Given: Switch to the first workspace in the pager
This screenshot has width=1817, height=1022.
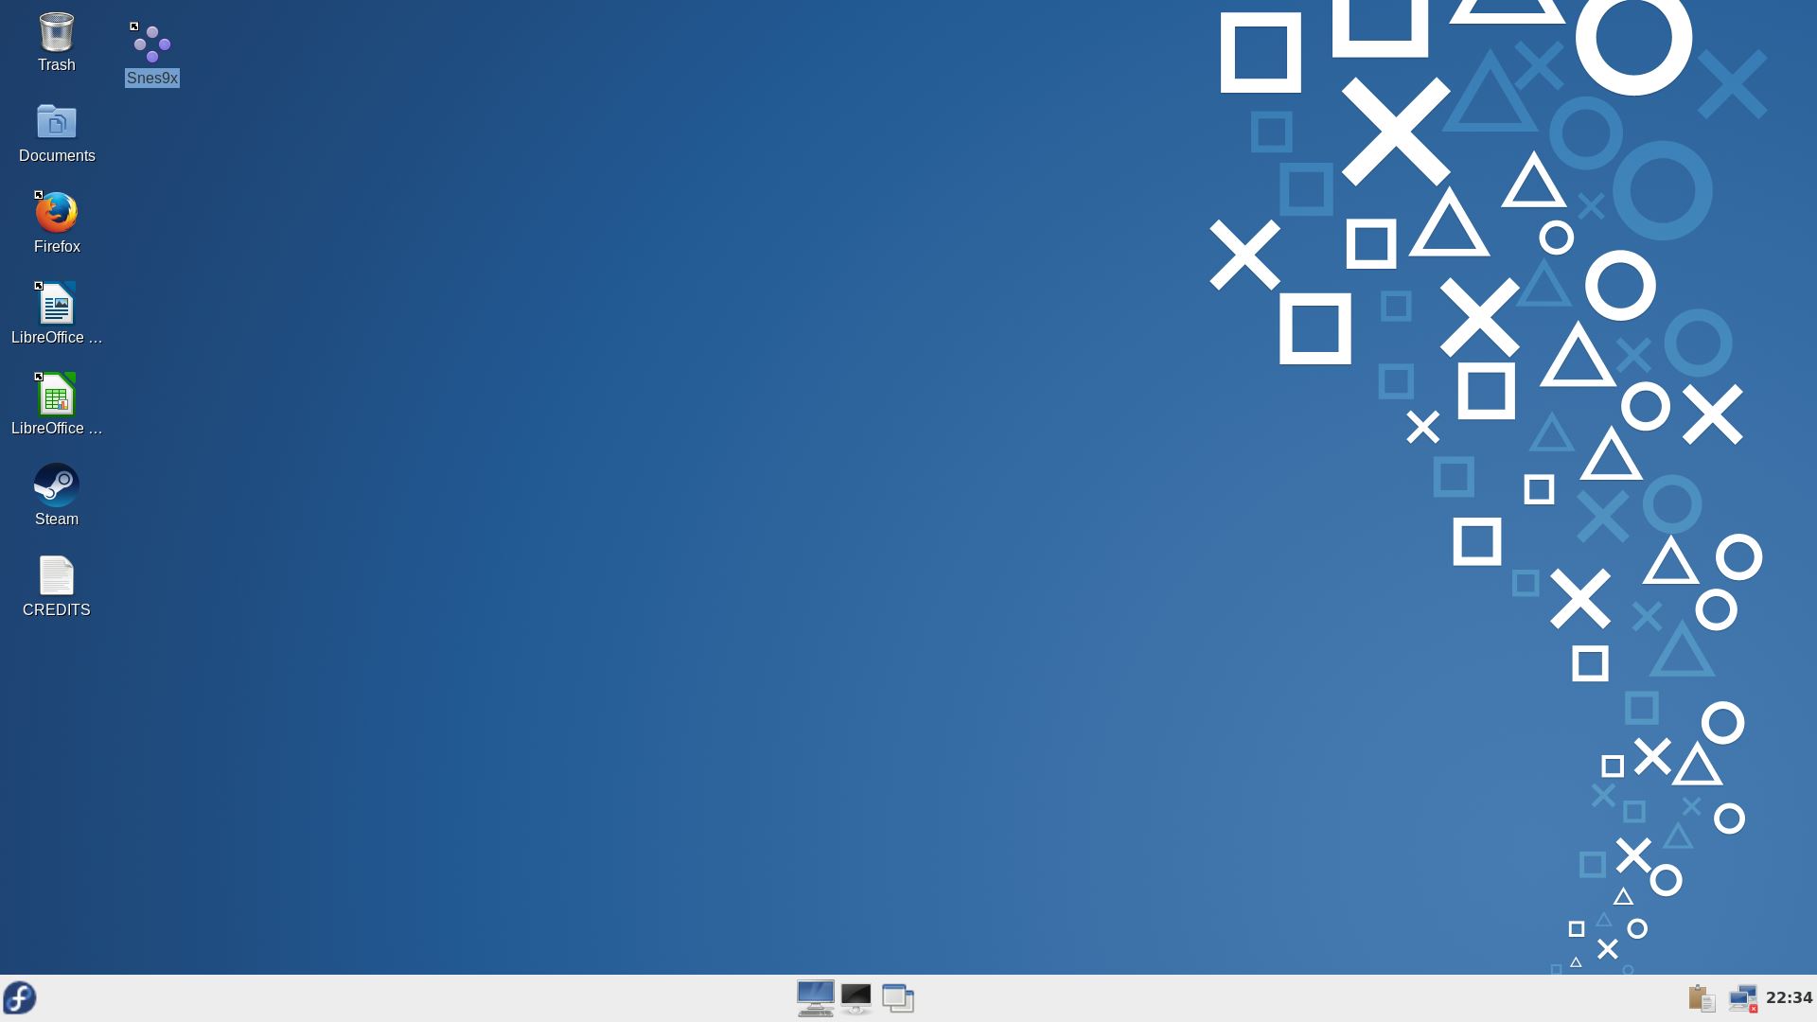Looking at the screenshot, I should point(816,997).
